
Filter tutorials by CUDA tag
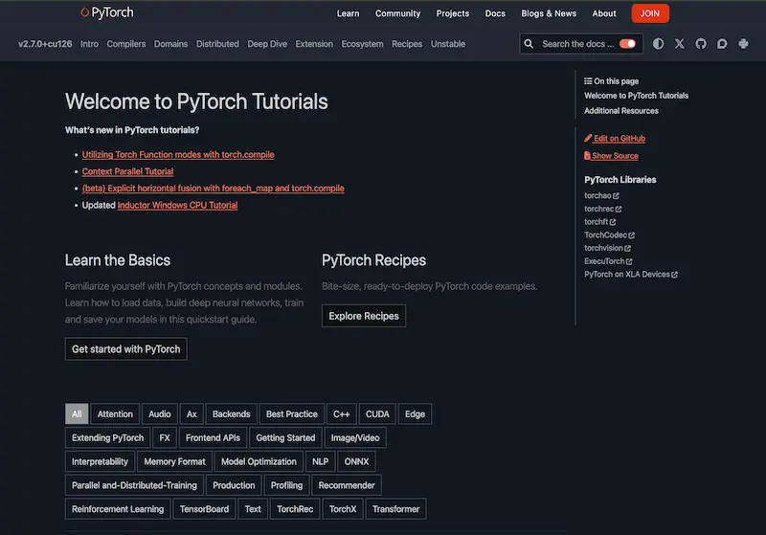click(x=377, y=414)
